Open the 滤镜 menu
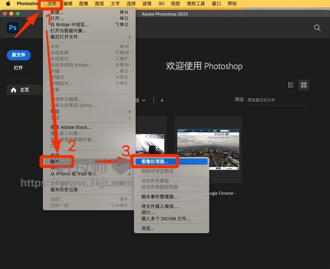Viewport: 330px width, 269px height. pyautogui.click(x=147, y=4)
